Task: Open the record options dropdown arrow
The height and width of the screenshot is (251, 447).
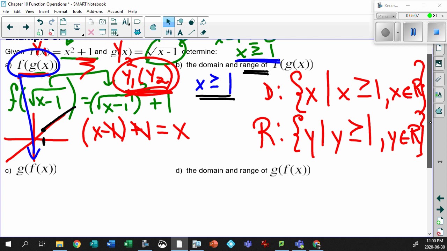Action: pyautogui.click(x=397, y=32)
